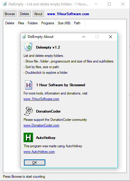The height and width of the screenshot is (181, 130).
Task: Click the Delete button in the toolbar
Action: (24, 14)
